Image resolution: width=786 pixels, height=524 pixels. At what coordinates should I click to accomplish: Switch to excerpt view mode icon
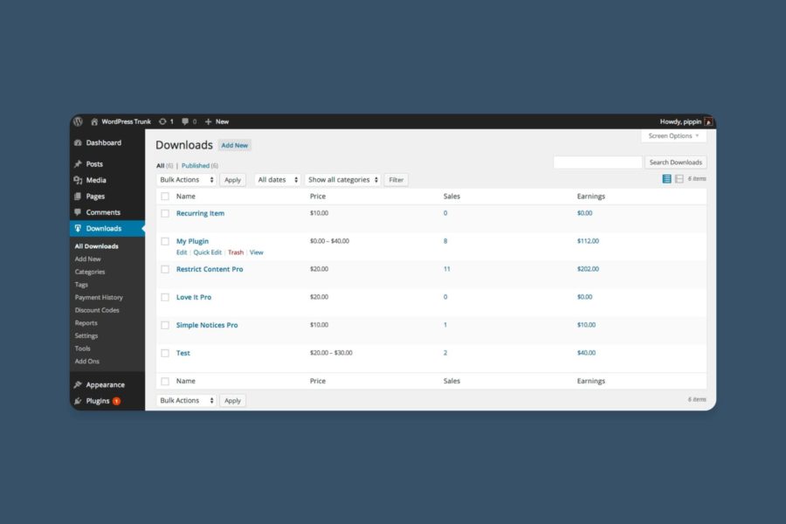(678, 177)
